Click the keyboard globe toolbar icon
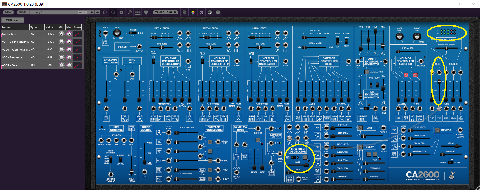 [210, 12]
